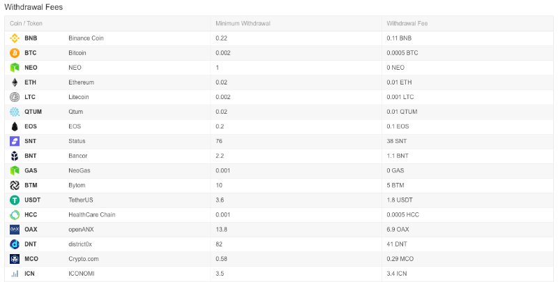Click the NeoGas GAS green icon
The width and height of the screenshot is (558, 282).
pyautogui.click(x=15, y=170)
